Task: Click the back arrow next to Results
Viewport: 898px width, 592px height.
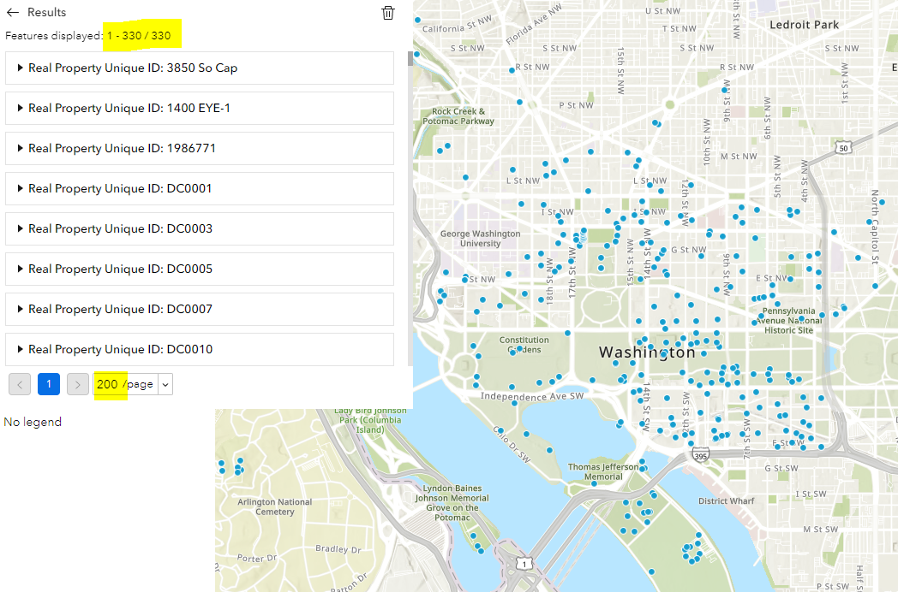Action: point(13,13)
